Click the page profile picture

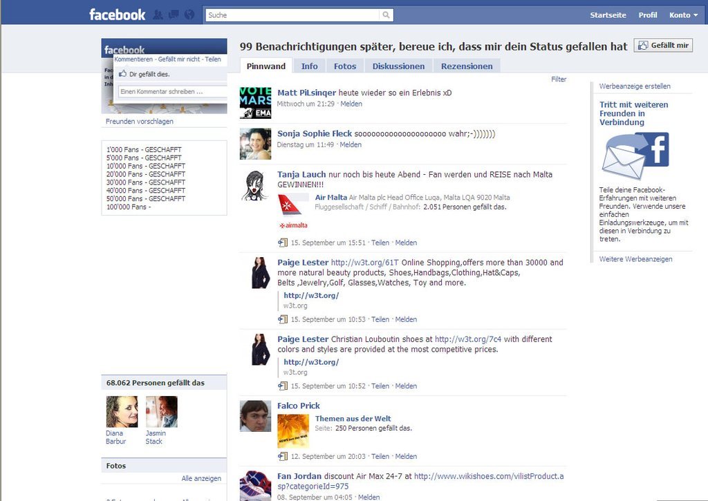164,76
